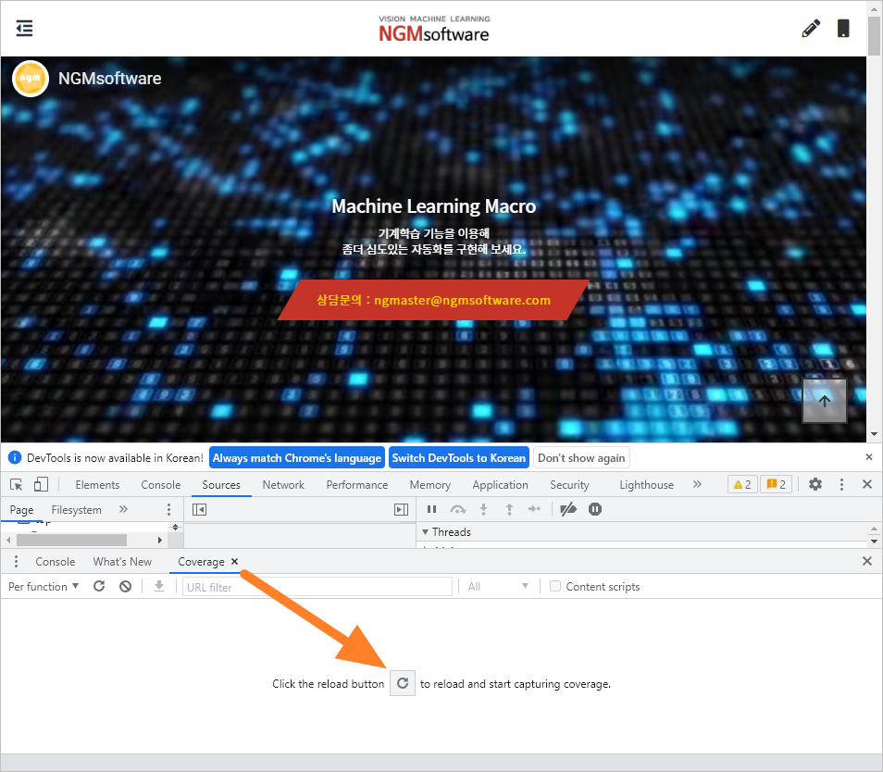This screenshot has width=883, height=772.
Task: Select the Sources panel tab
Action: (221, 485)
